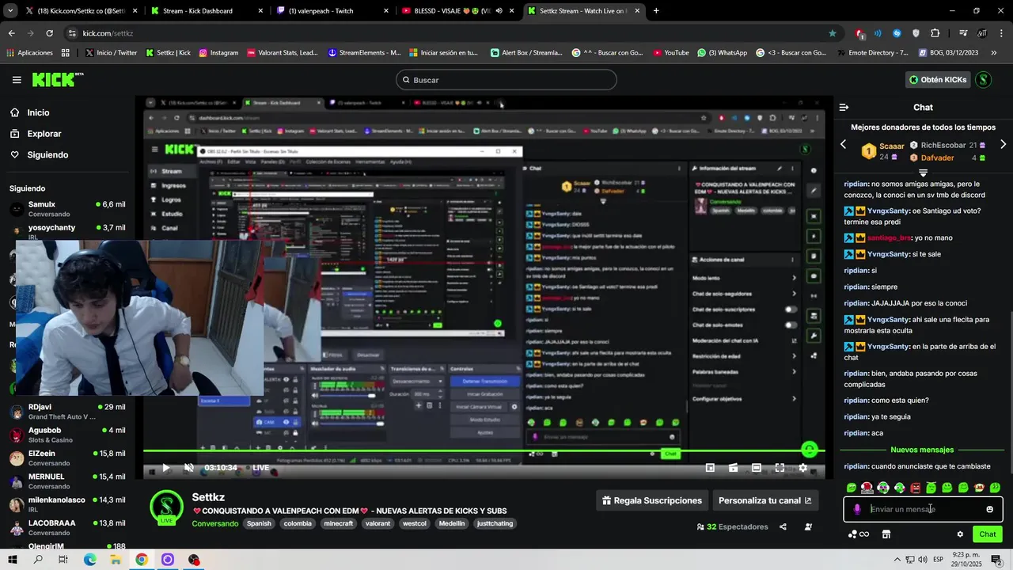Image resolution: width=1013 pixels, height=570 pixels.
Task: Open RDjavi followed channel
Action: pos(67,412)
